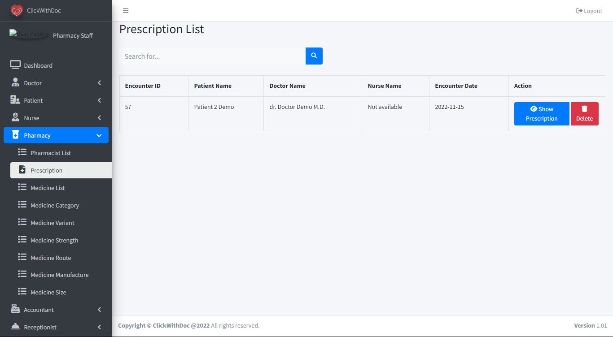Delete the Patient 2 Demo prescription
The image size is (613, 337).
tap(584, 114)
